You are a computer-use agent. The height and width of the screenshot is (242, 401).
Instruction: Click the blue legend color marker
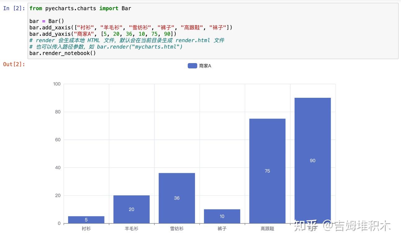pyautogui.click(x=192, y=65)
